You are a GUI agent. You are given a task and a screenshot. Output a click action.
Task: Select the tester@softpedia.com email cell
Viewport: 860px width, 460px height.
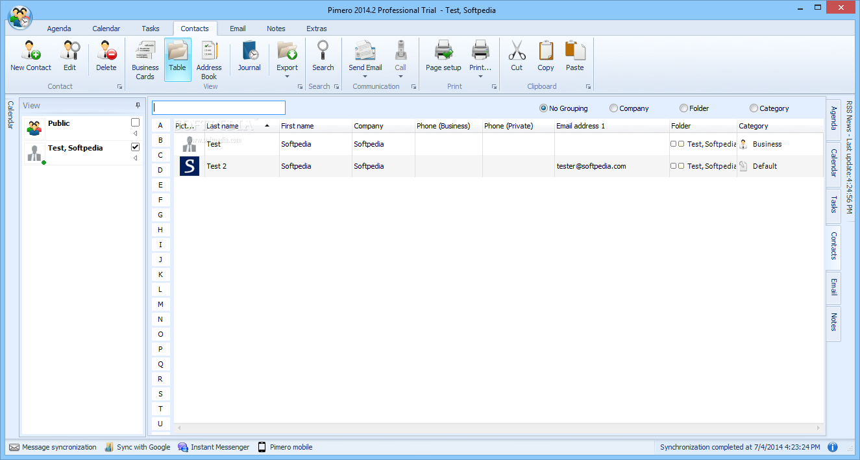click(611, 166)
